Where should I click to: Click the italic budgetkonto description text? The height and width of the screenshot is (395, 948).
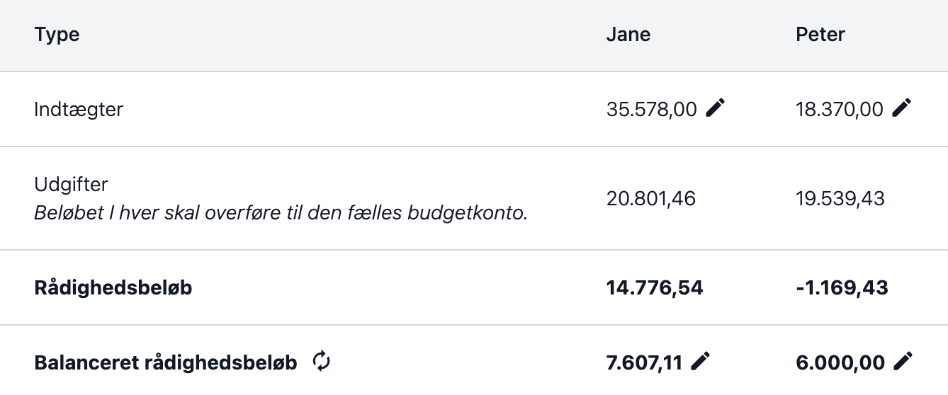(281, 214)
